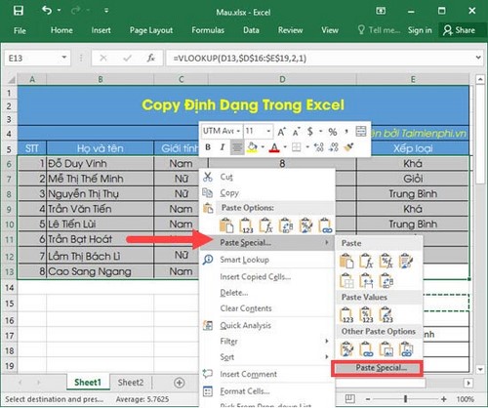488x408 pixels.
Task: Add a new sheet with plus button
Action: (179, 383)
